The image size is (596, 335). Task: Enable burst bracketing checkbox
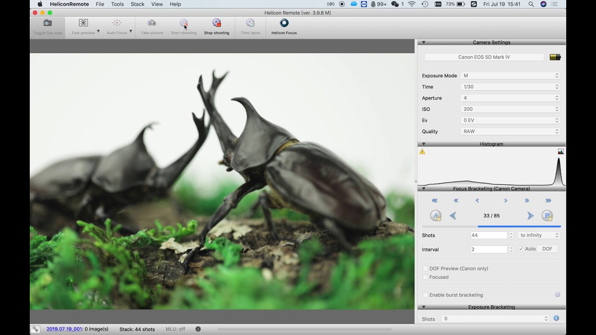tap(425, 295)
